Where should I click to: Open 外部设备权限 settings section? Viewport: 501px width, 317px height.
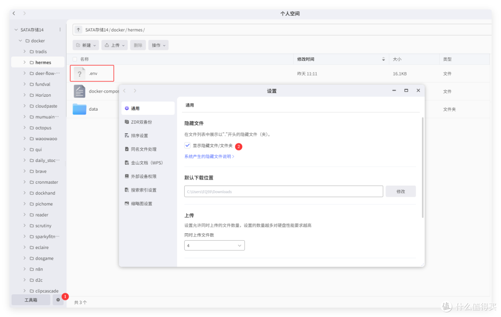tap(148, 176)
